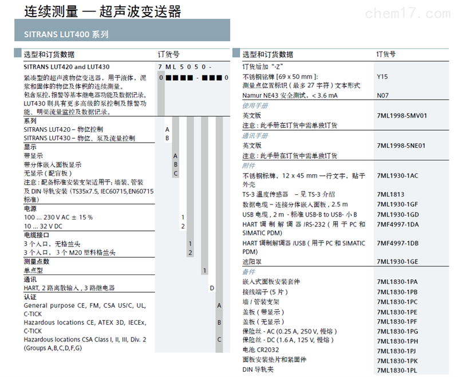Select order number 7ML1998-5NE01

coord(401,146)
